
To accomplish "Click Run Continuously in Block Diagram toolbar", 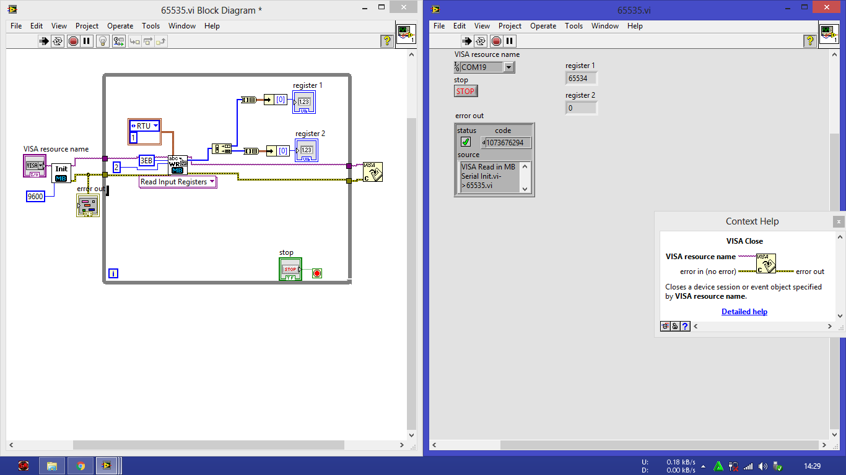I will click(58, 41).
